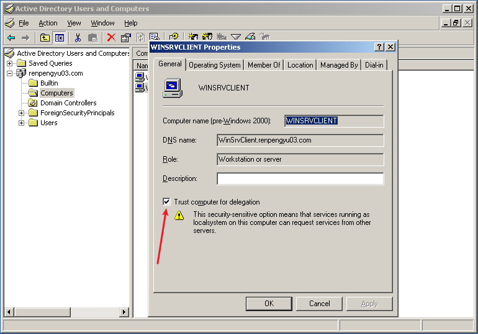Expand the Saved Queries node
Viewport: 478px width, 334px height.
tap(10, 64)
